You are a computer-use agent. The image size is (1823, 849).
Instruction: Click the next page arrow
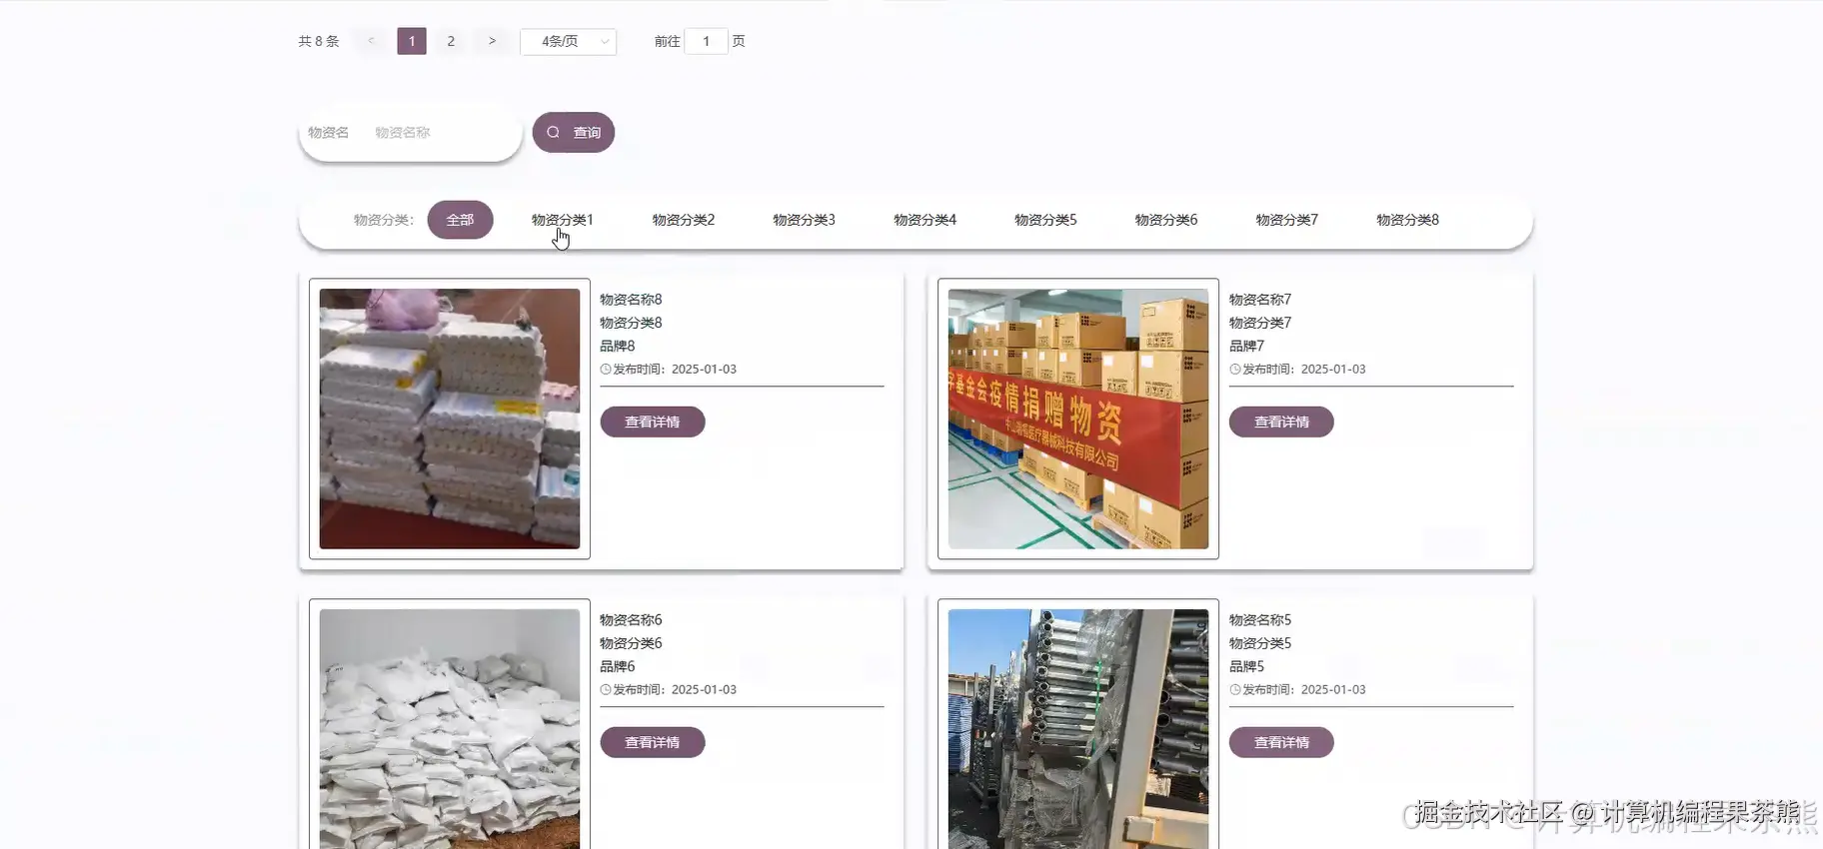coord(492,41)
